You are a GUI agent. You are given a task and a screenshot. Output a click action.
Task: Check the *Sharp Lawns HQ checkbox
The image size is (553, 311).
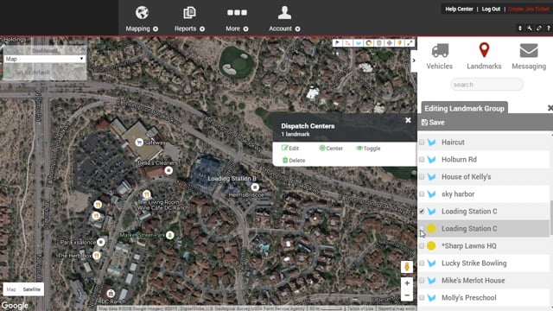tap(422, 245)
